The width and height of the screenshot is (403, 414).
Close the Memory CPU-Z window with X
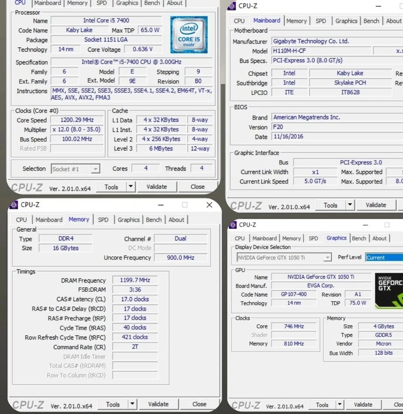tap(209, 205)
